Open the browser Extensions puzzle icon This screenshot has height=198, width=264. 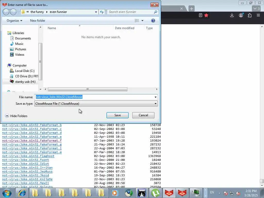[250, 15]
